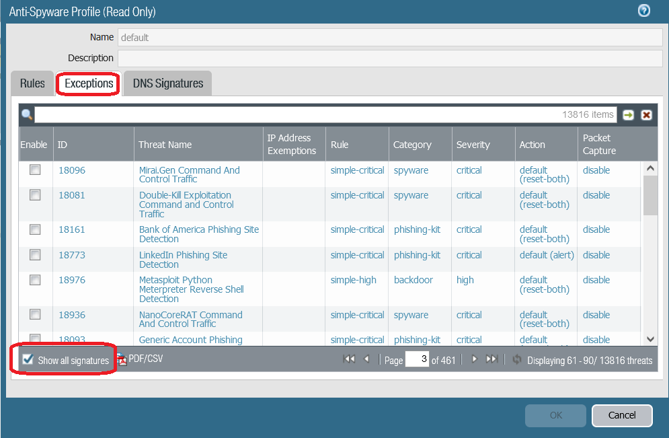Viewport: 669px width, 438px height.
Task: Click the help question mark icon
Action: point(643,11)
